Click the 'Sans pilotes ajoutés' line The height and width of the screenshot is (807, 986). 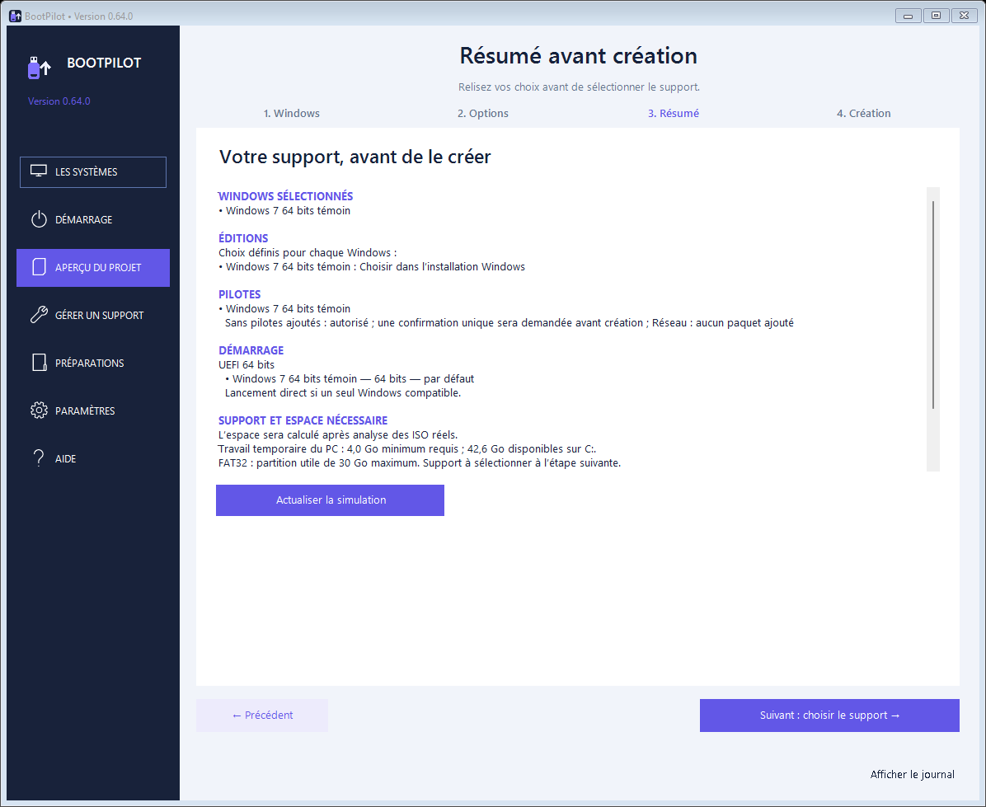click(509, 323)
